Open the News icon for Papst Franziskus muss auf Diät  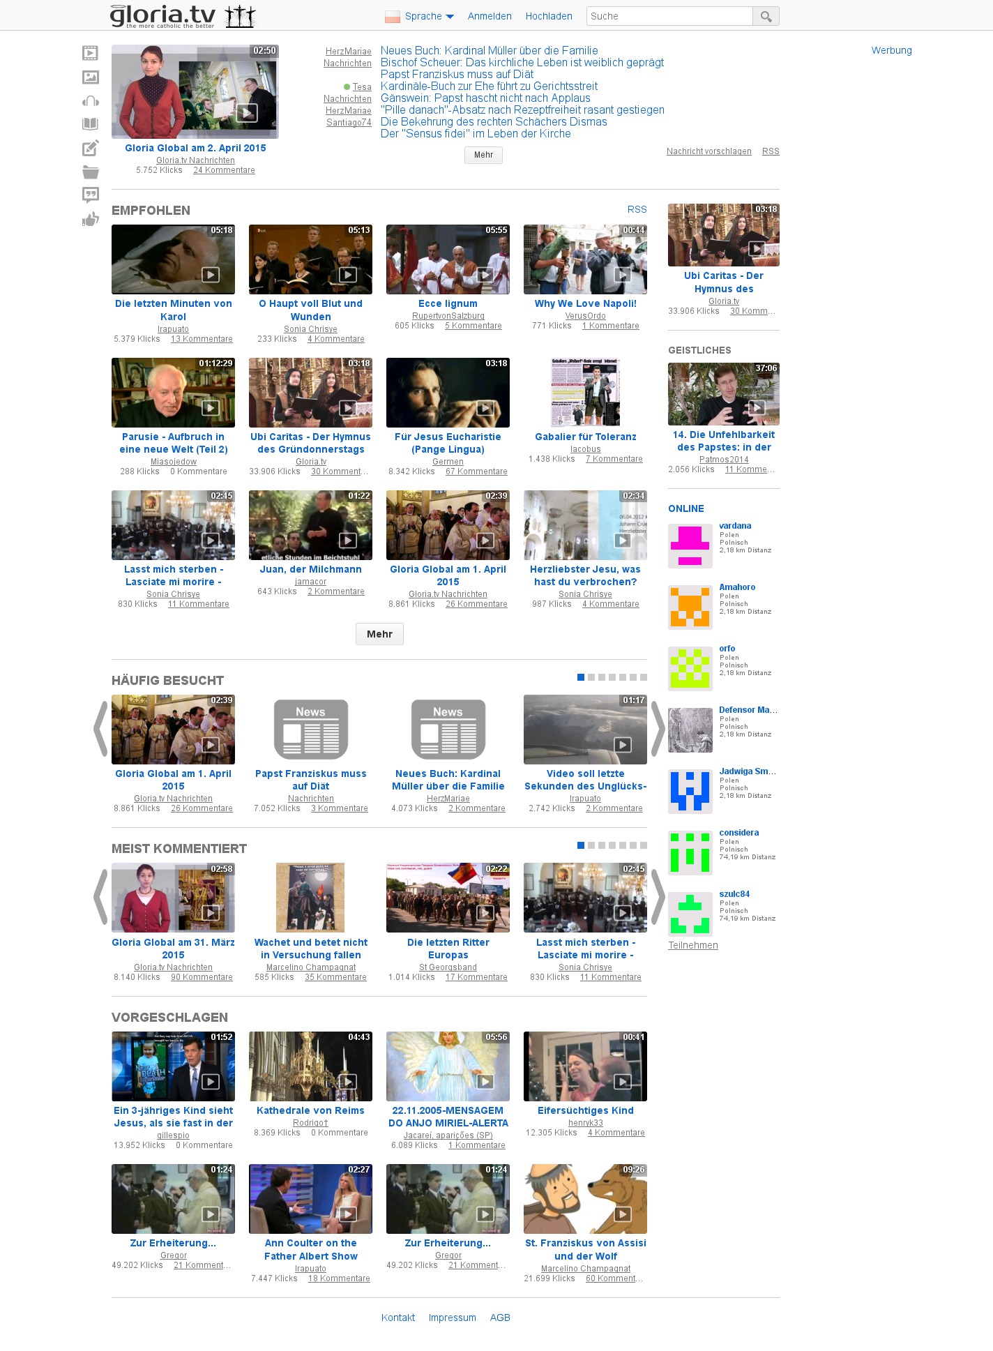click(x=311, y=730)
